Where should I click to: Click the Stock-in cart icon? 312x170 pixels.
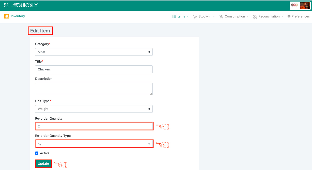tap(195, 17)
